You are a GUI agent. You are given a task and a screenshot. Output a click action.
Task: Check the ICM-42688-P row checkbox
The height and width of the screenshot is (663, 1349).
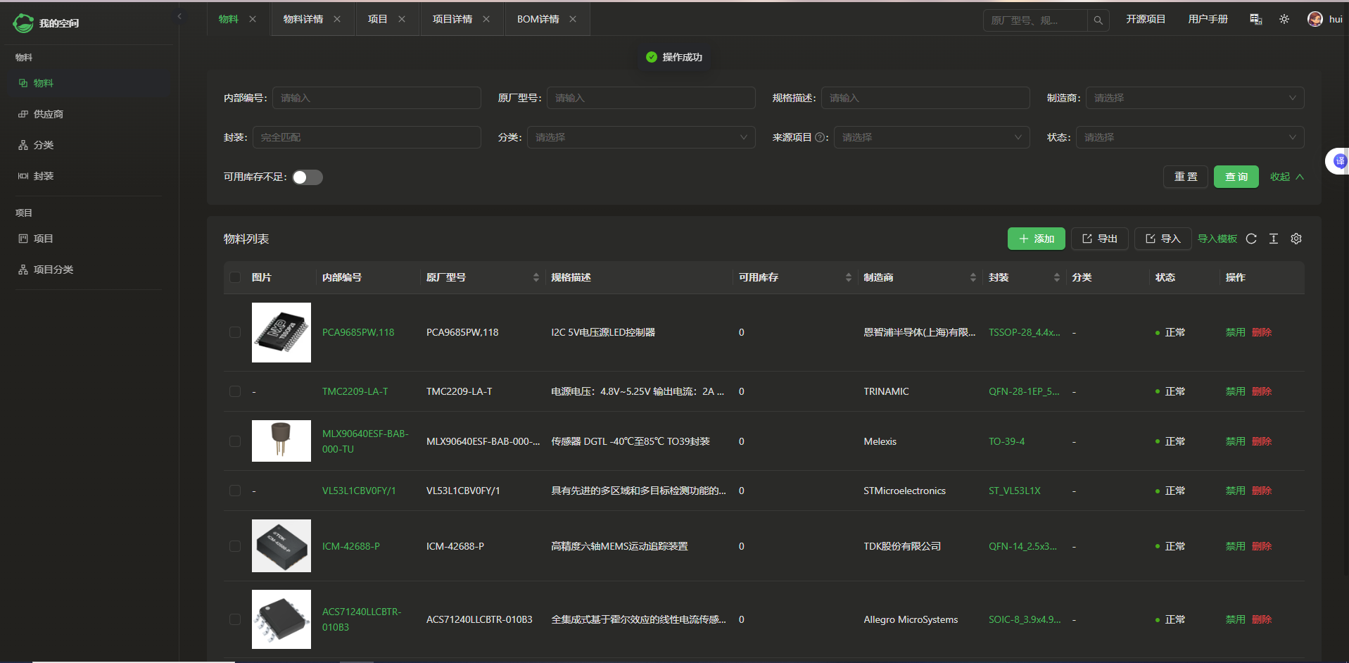click(x=235, y=546)
